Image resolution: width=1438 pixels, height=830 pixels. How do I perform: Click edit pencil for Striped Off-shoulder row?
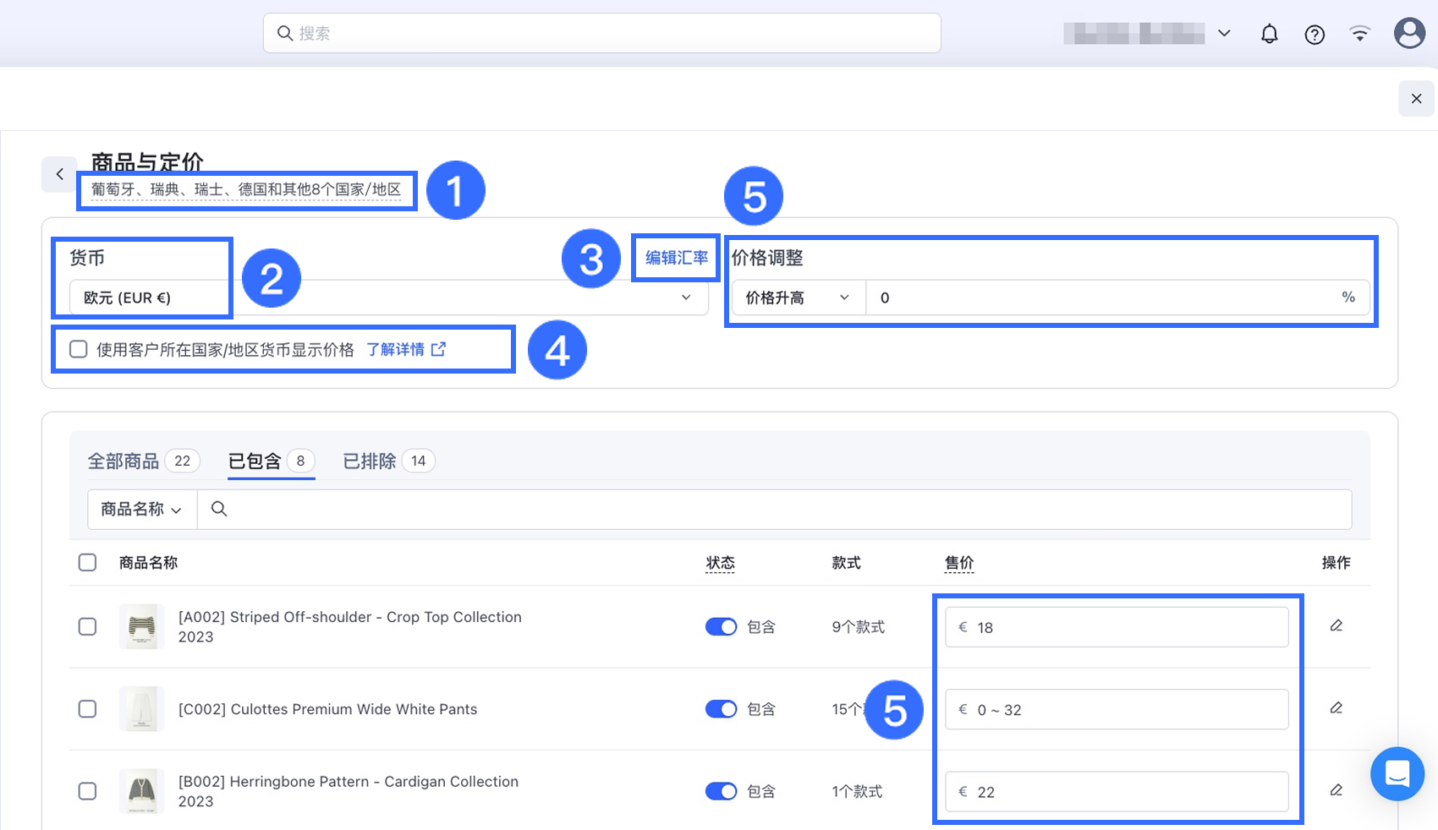pyautogui.click(x=1336, y=626)
